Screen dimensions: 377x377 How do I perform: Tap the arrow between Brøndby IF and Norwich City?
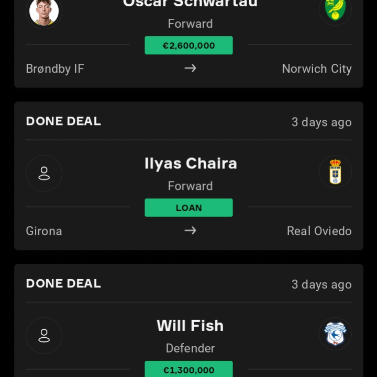click(190, 68)
